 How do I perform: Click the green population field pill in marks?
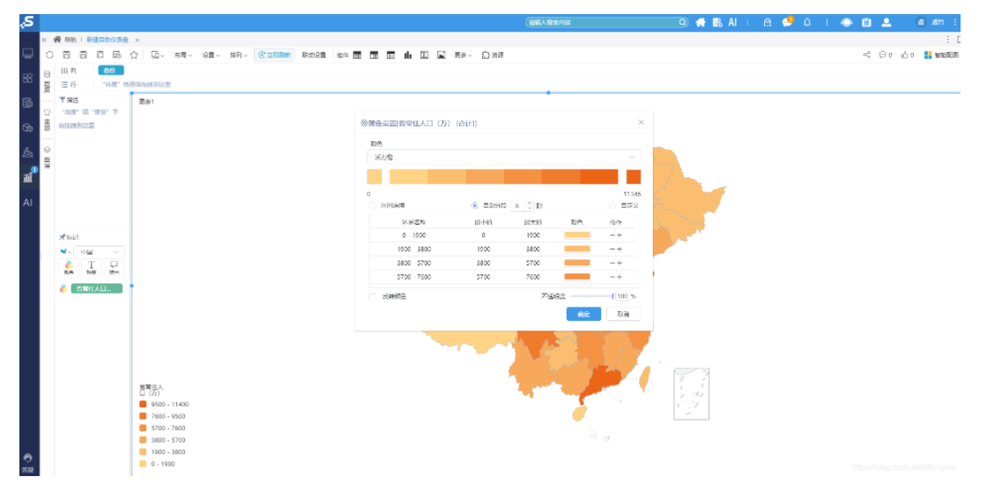[96, 288]
